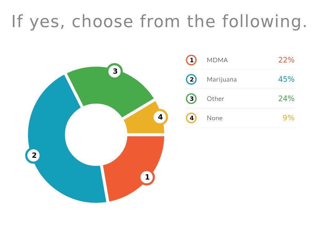Click the number 1 marker on the donut chart
The width and height of the screenshot is (319, 239).
click(x=147, y=177)
